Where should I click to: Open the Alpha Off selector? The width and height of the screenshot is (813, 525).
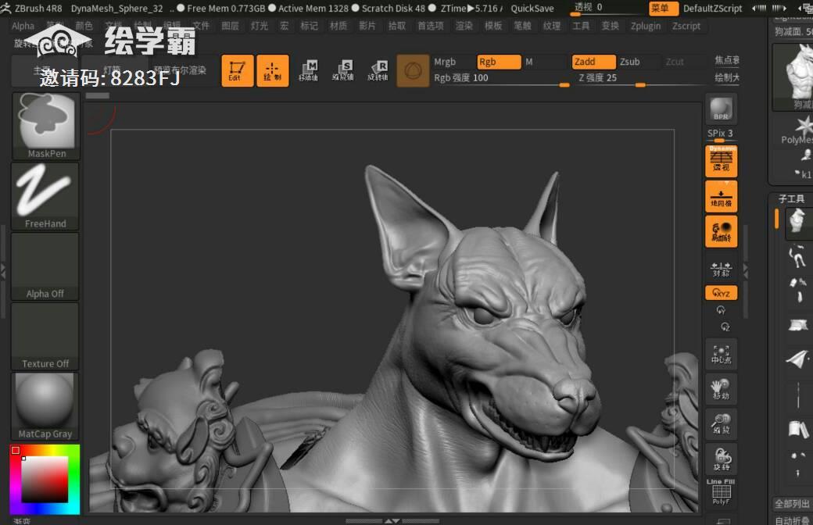[45, 266]
